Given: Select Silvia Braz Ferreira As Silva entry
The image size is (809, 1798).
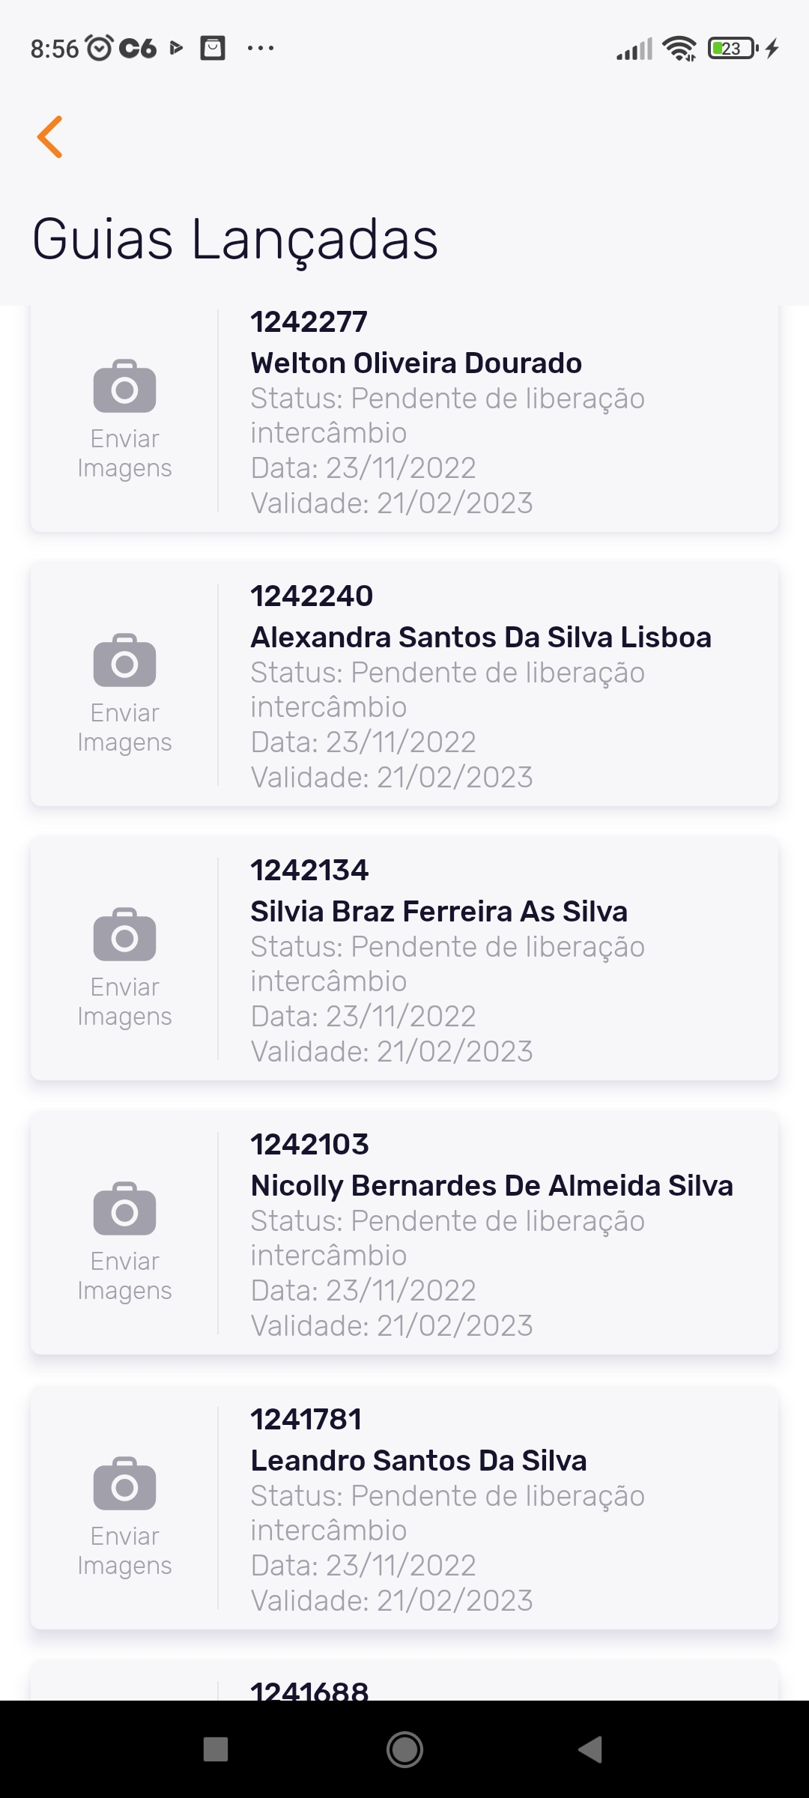Looking at the screenshot, I should [439, 912].
